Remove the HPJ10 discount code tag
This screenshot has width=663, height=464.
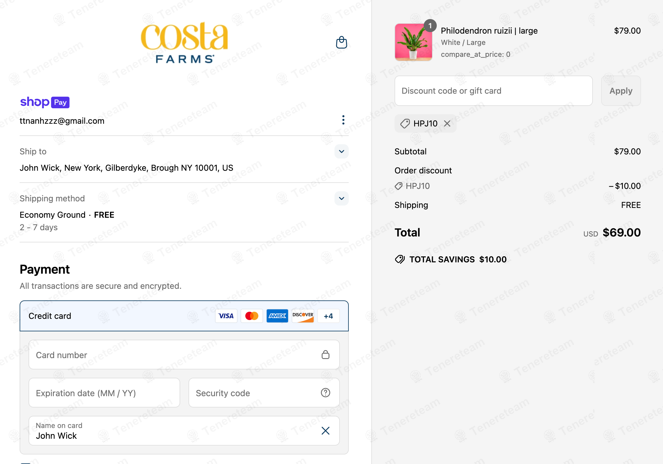click(447, 123)
